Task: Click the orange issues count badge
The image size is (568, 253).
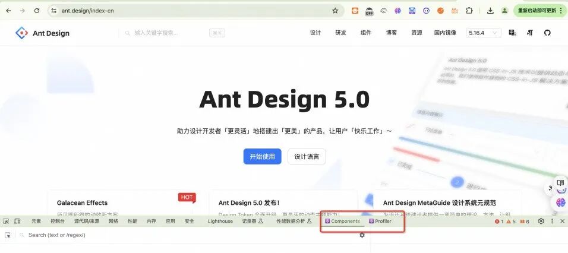Action: point(525,221)
